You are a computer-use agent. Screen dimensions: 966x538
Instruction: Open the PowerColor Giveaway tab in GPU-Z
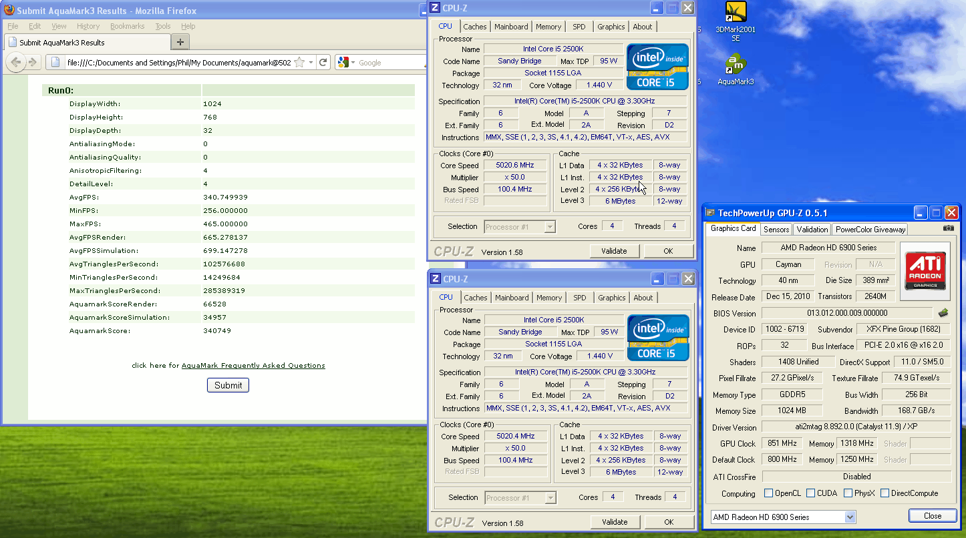[870, 229]
